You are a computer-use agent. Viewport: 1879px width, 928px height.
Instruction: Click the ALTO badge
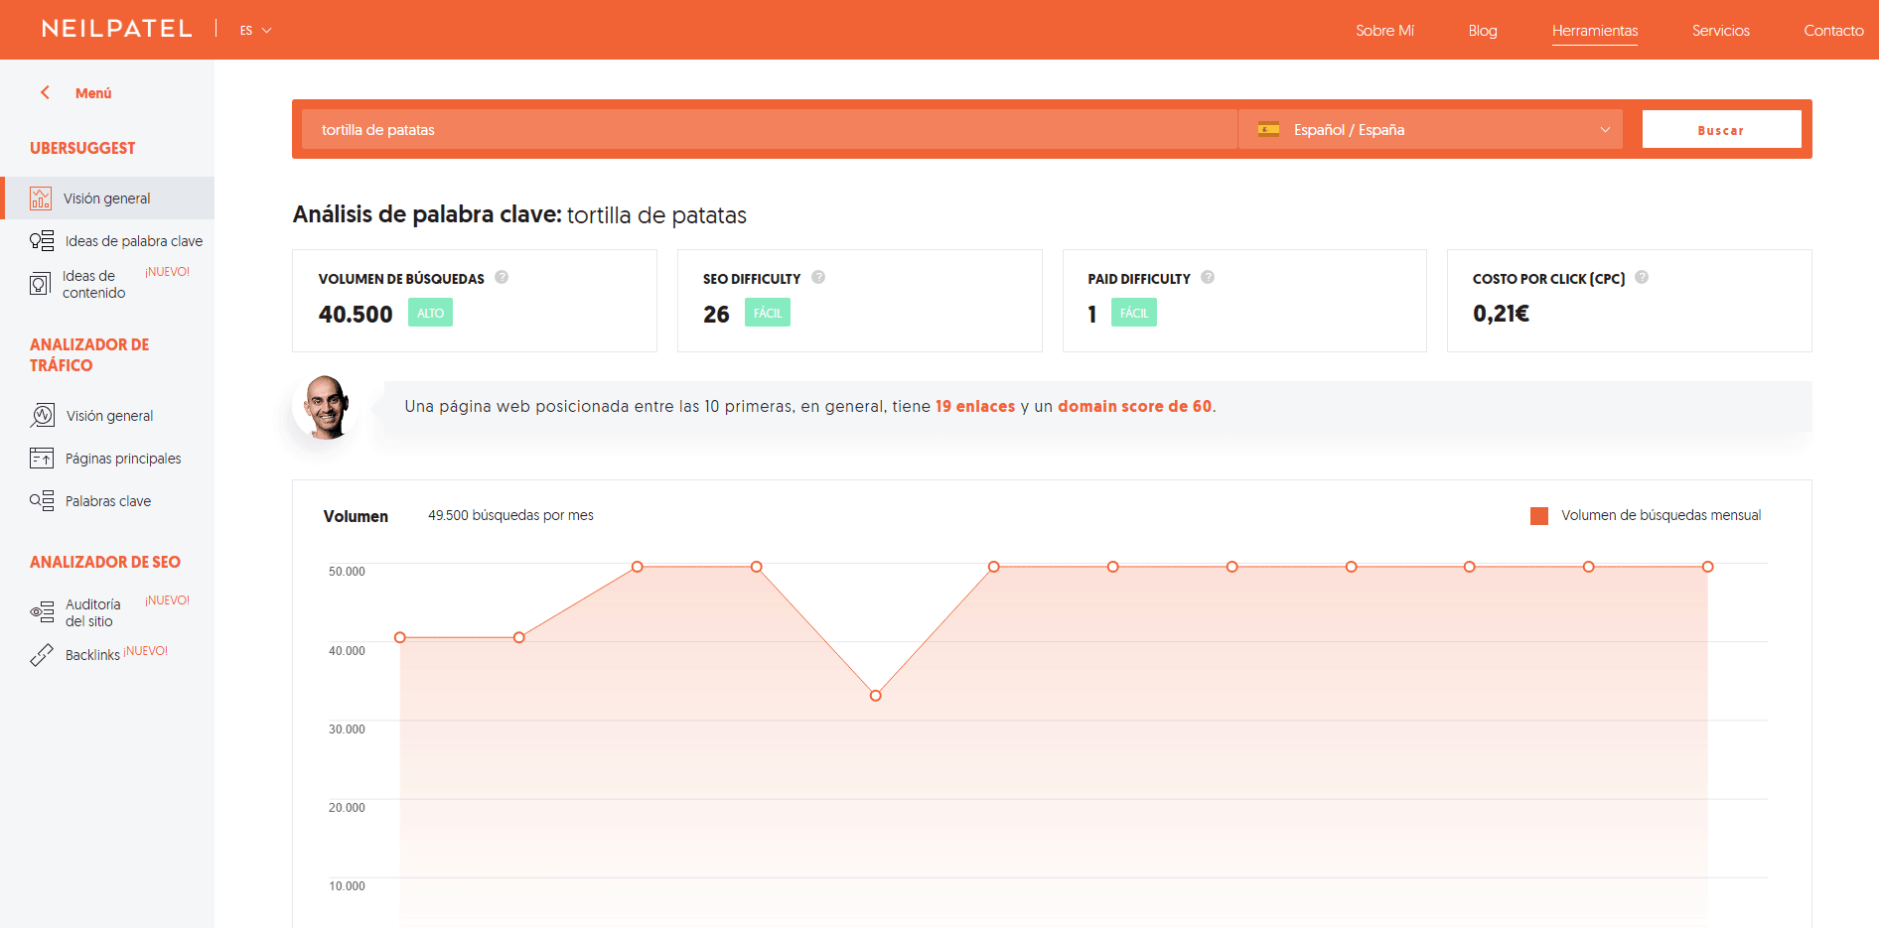[x=430, y=313]
